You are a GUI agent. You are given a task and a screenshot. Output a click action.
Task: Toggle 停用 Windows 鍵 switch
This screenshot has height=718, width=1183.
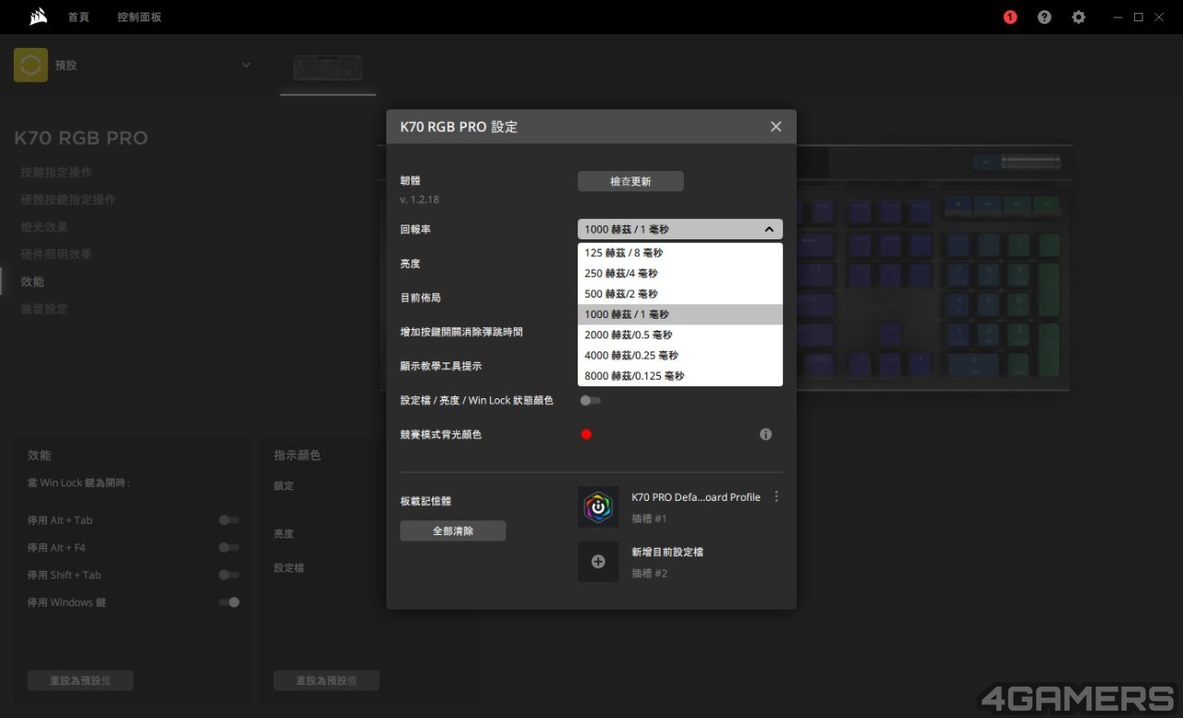click(228, 602)
